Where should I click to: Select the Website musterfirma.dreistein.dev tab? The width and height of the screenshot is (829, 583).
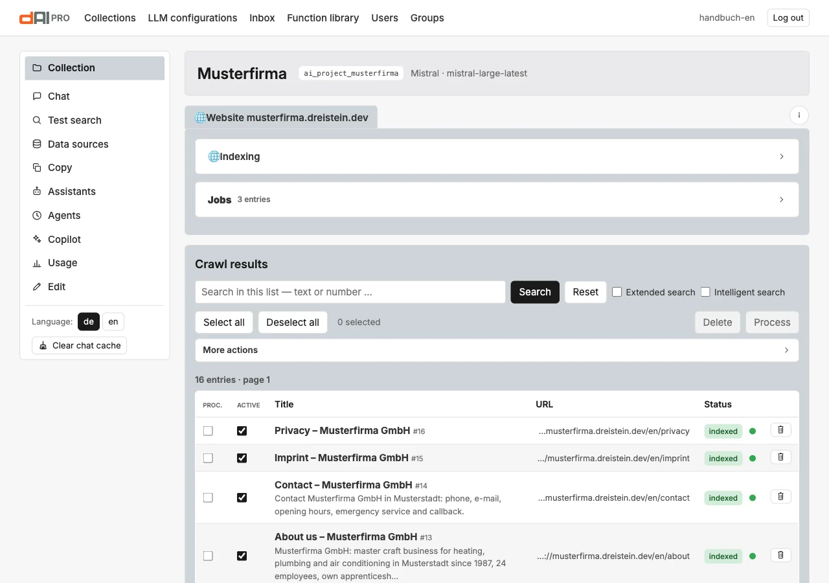(x=281, y=118)
